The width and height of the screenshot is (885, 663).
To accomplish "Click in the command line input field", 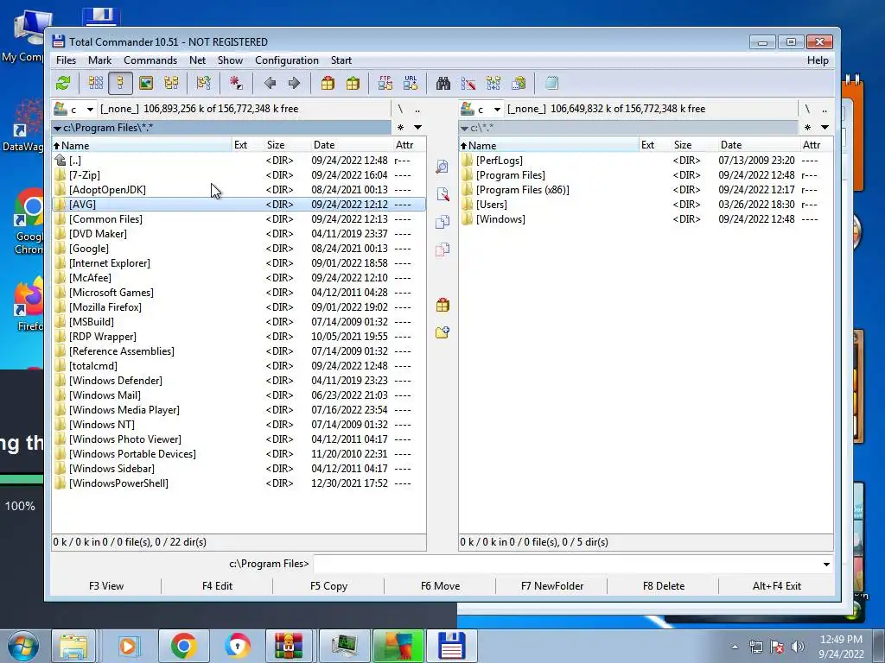I will pos(567,564).
